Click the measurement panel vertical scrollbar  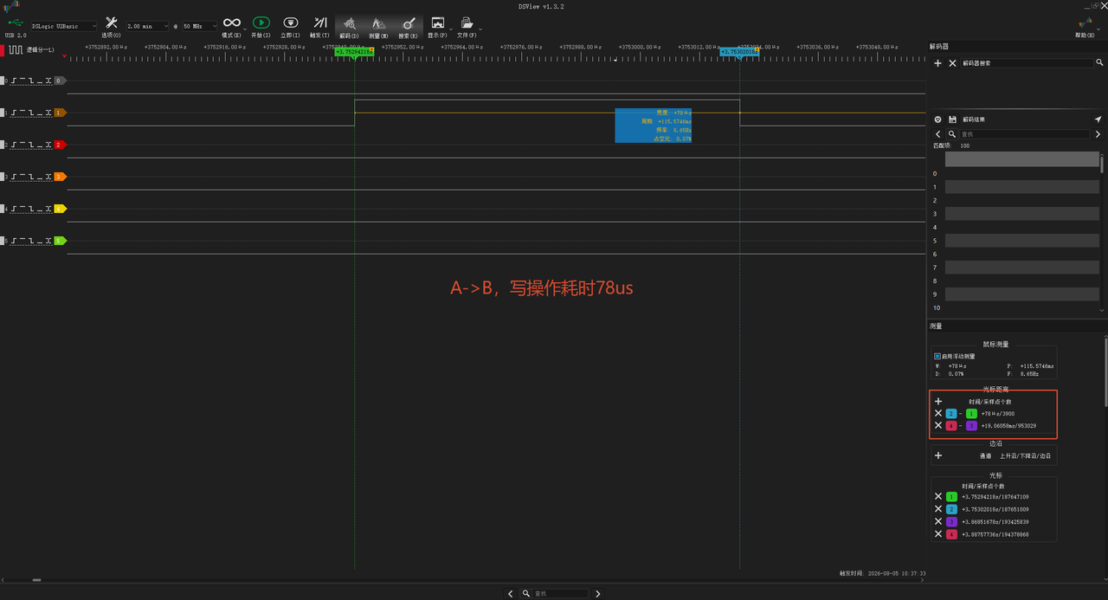tap(1105, 372)
